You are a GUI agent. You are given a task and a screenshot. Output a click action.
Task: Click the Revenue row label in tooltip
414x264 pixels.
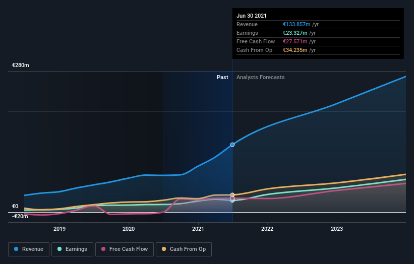[247, 24]
